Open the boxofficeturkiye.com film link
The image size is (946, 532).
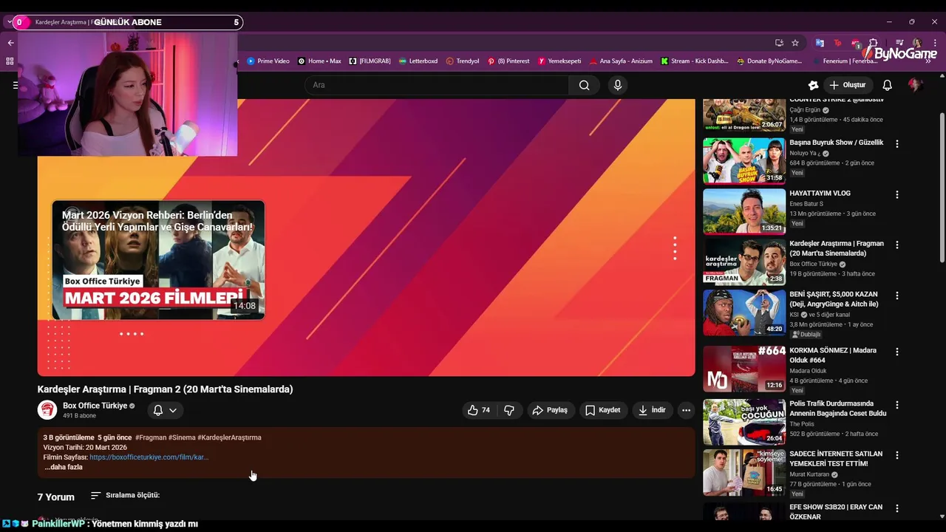click(149, 457)
